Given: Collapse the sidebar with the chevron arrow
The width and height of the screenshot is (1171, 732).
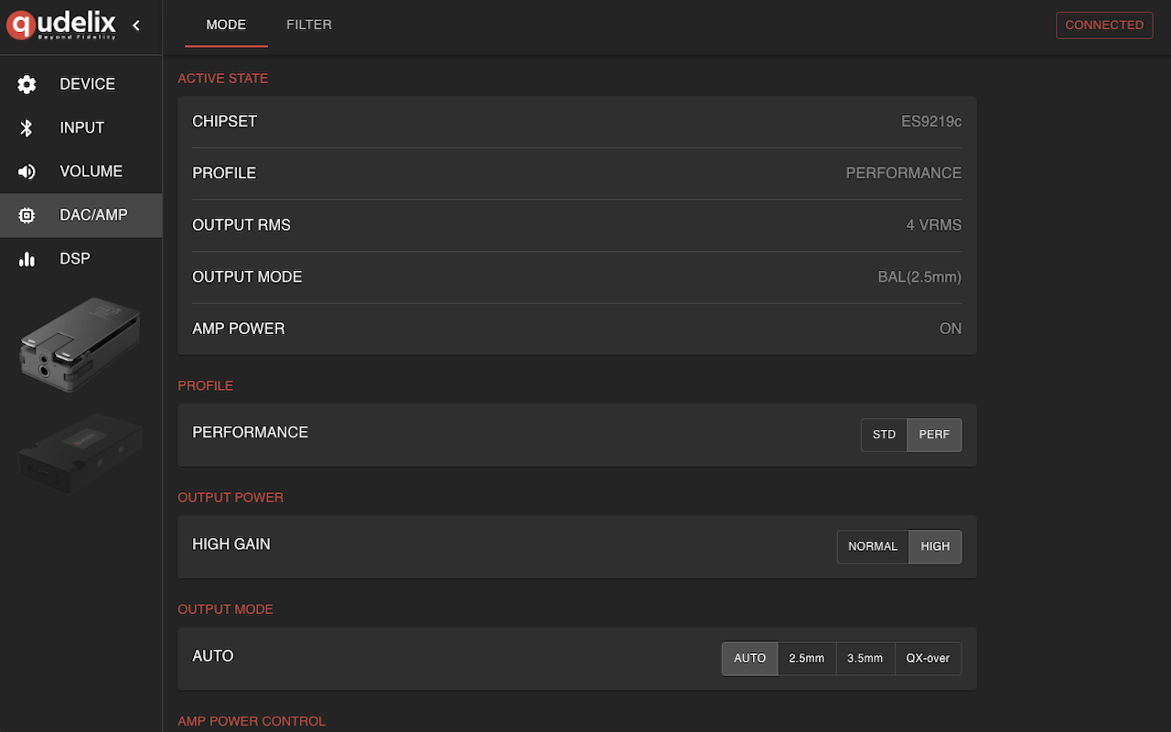Looking at the screenshot, I should (x=136, y=26).
